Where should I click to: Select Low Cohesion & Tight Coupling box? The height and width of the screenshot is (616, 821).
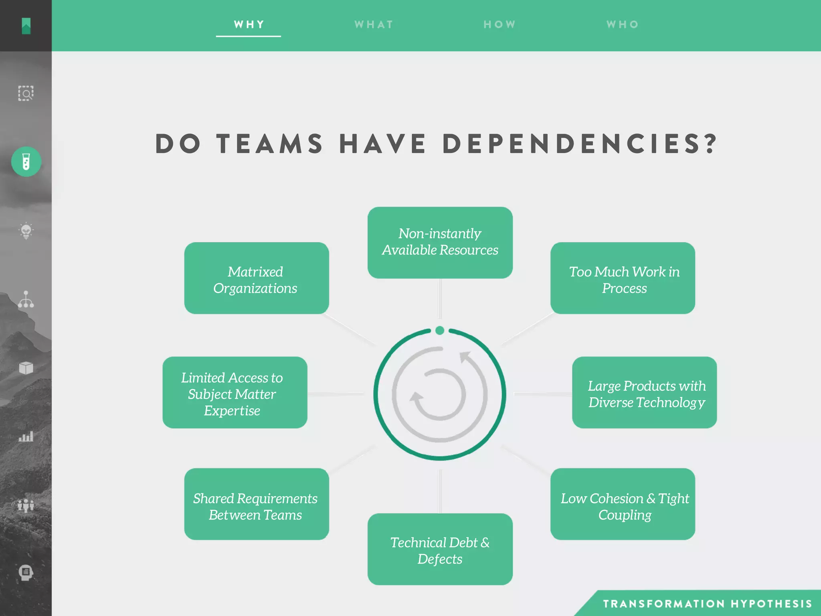[623, 504]
